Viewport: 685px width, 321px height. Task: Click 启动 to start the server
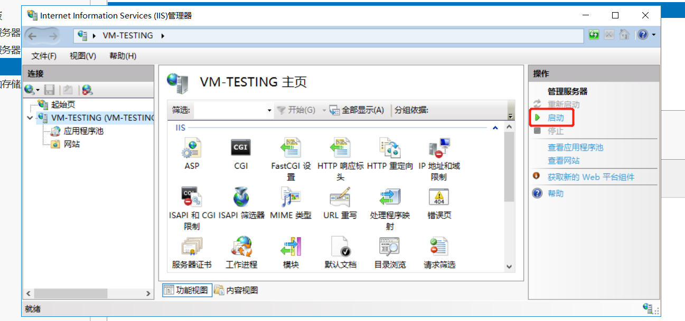coord(555,118)
